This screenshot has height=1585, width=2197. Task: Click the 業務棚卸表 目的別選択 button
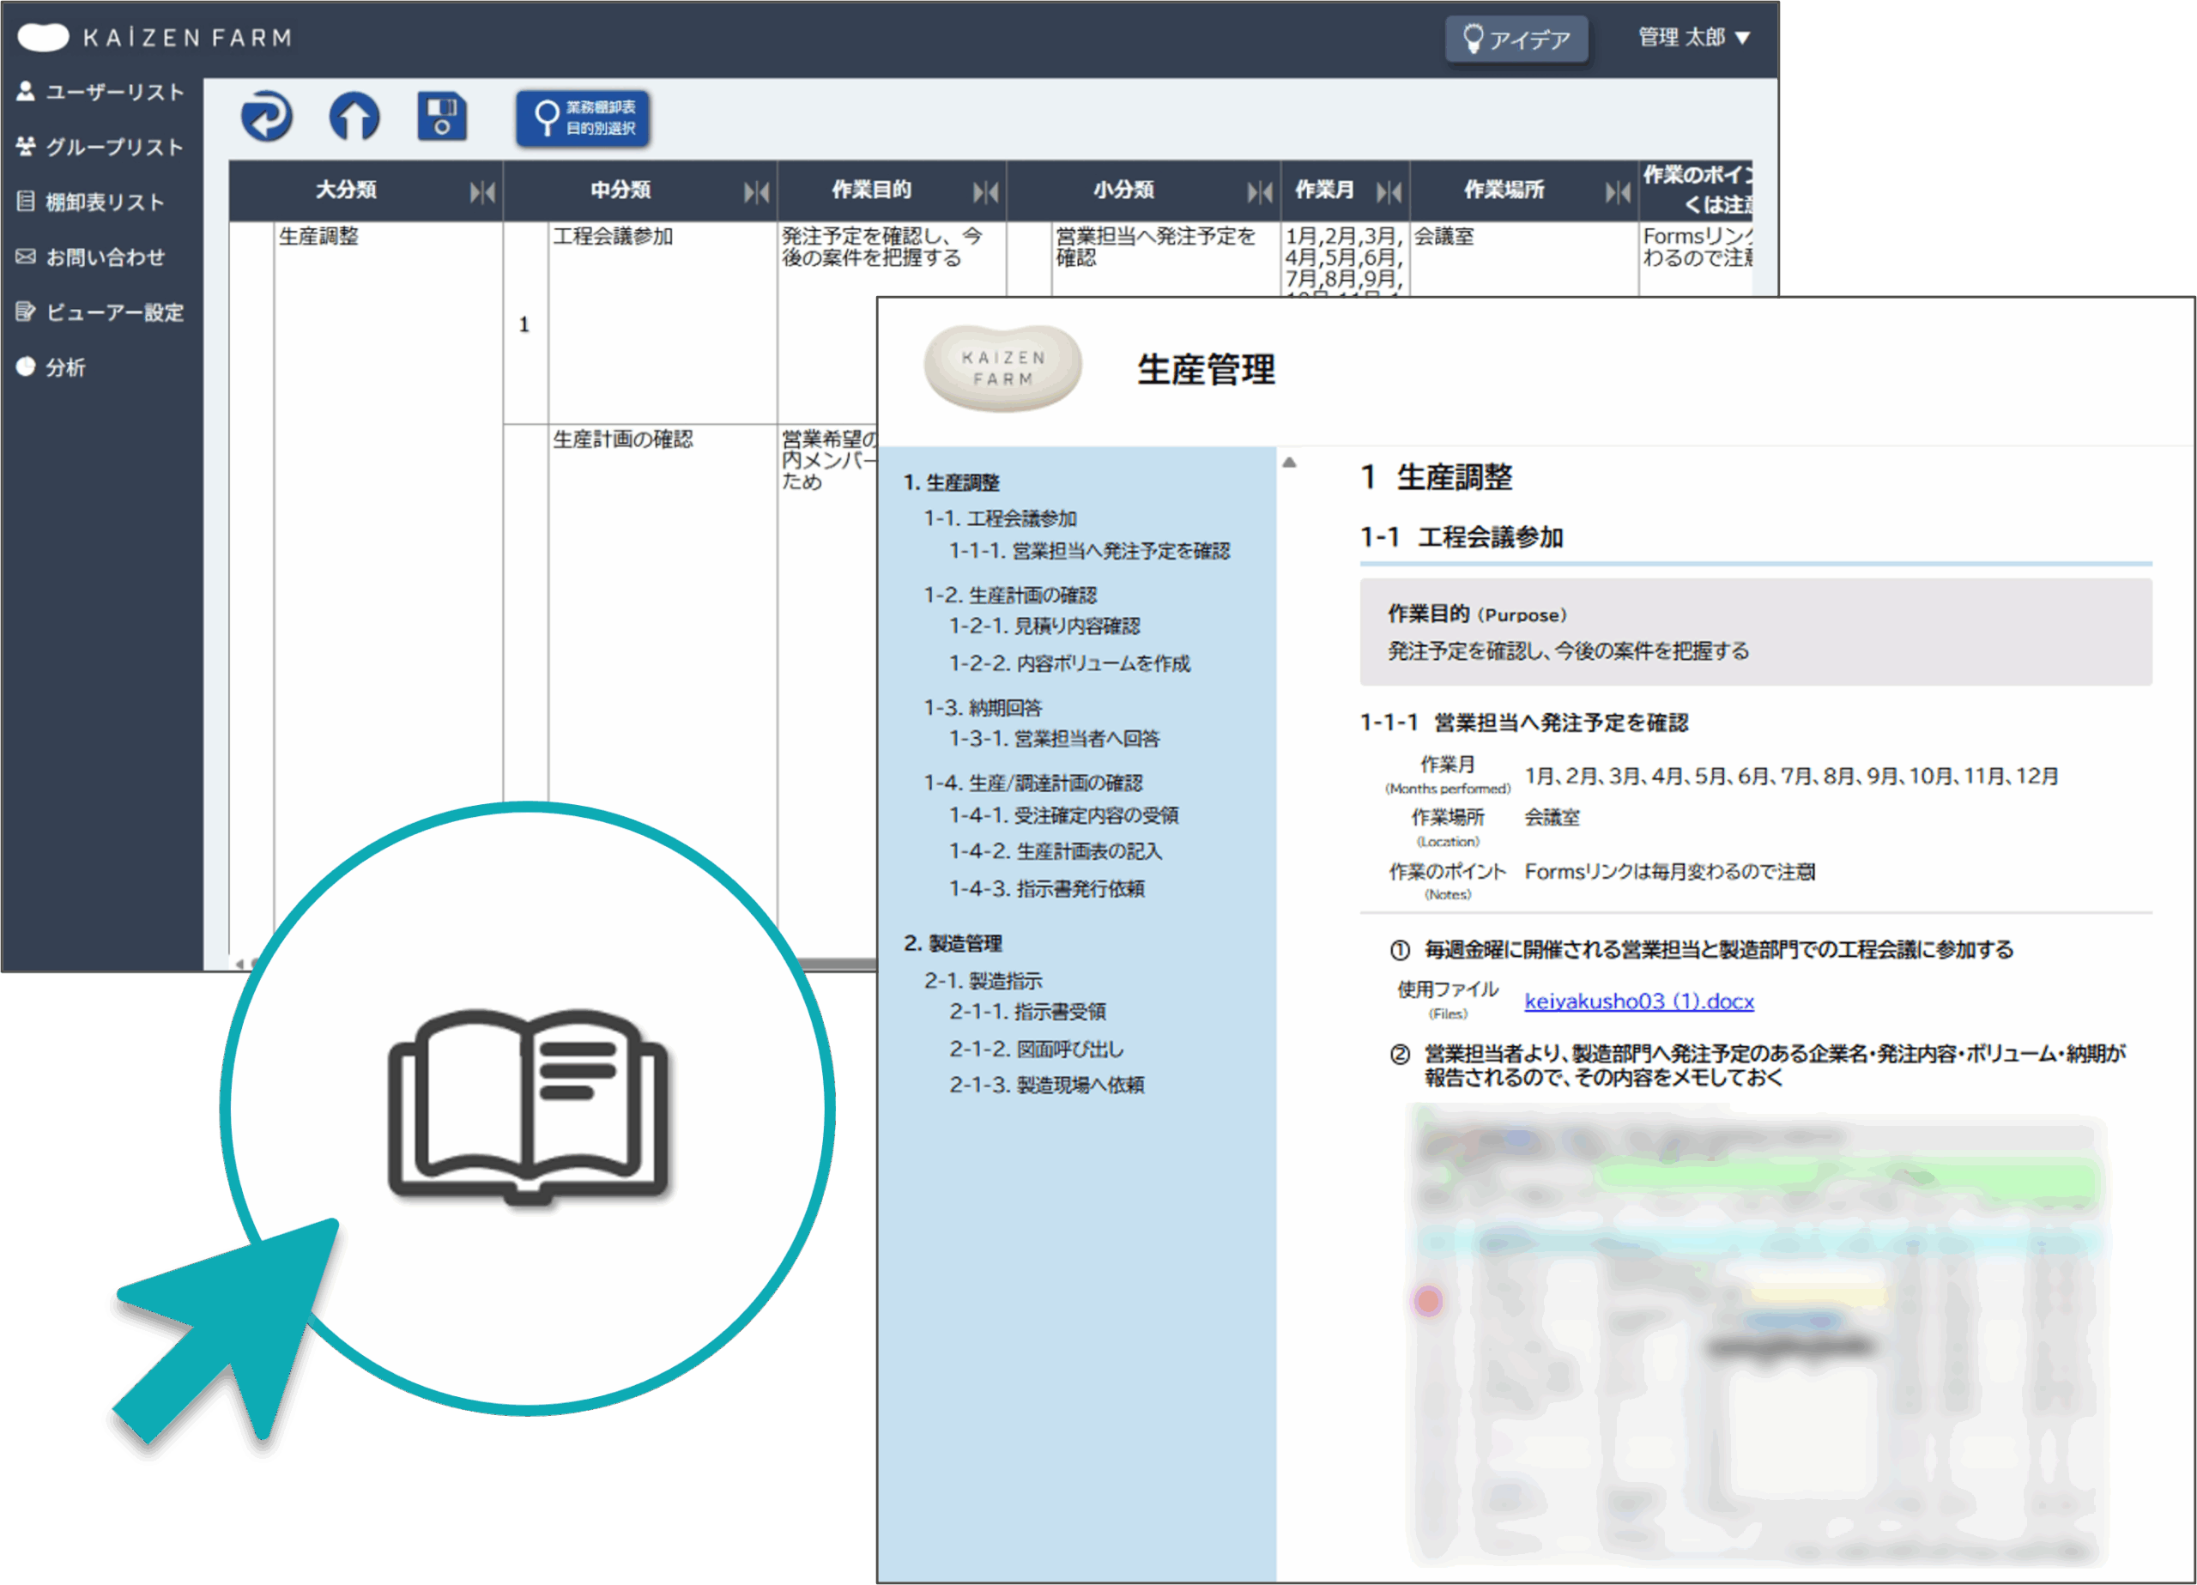coord(584,118)
